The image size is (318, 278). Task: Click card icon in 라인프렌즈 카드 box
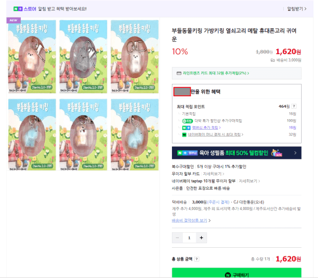[x=179, y=73]
